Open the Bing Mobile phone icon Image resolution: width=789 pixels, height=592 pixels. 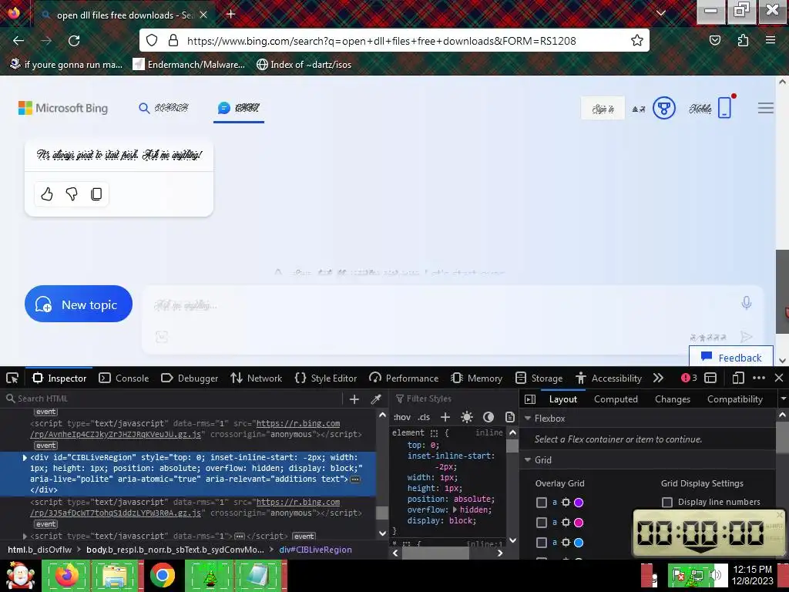click(724, 108)
